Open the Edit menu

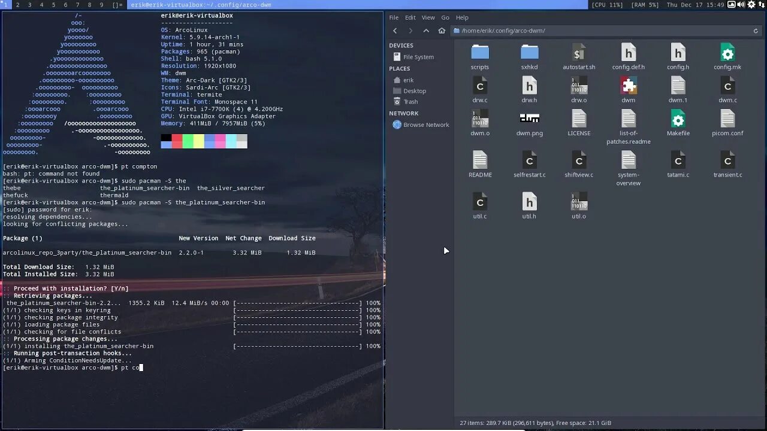(410, 17)
